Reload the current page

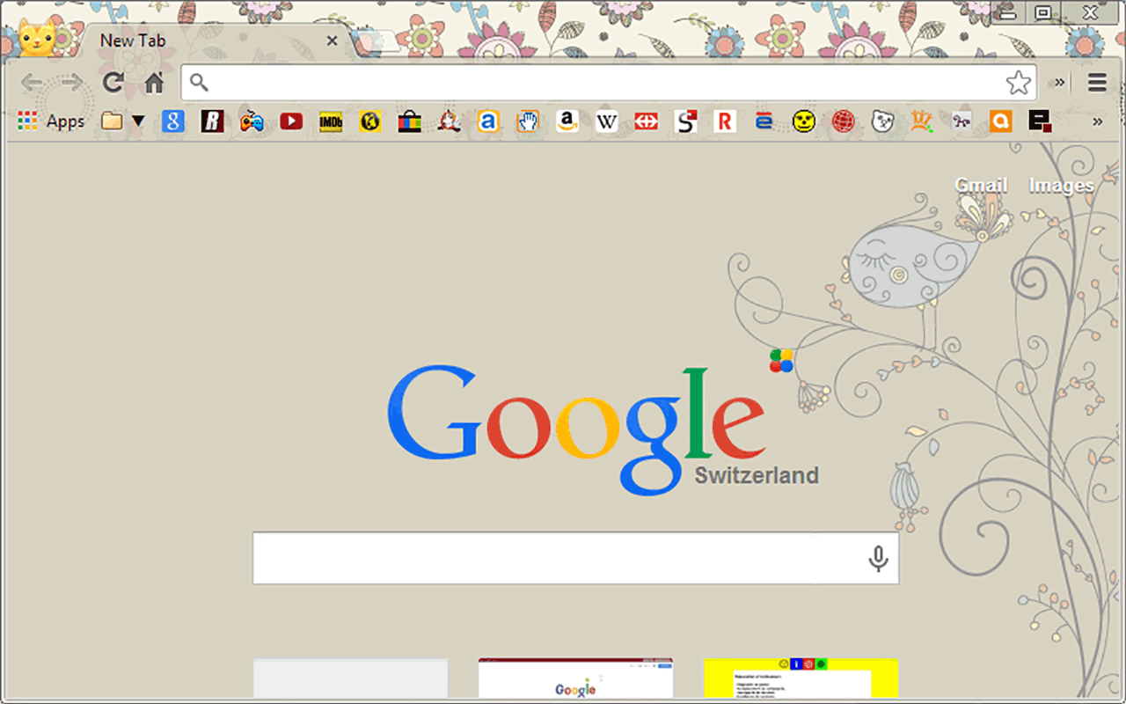click(x=113, y=83)
